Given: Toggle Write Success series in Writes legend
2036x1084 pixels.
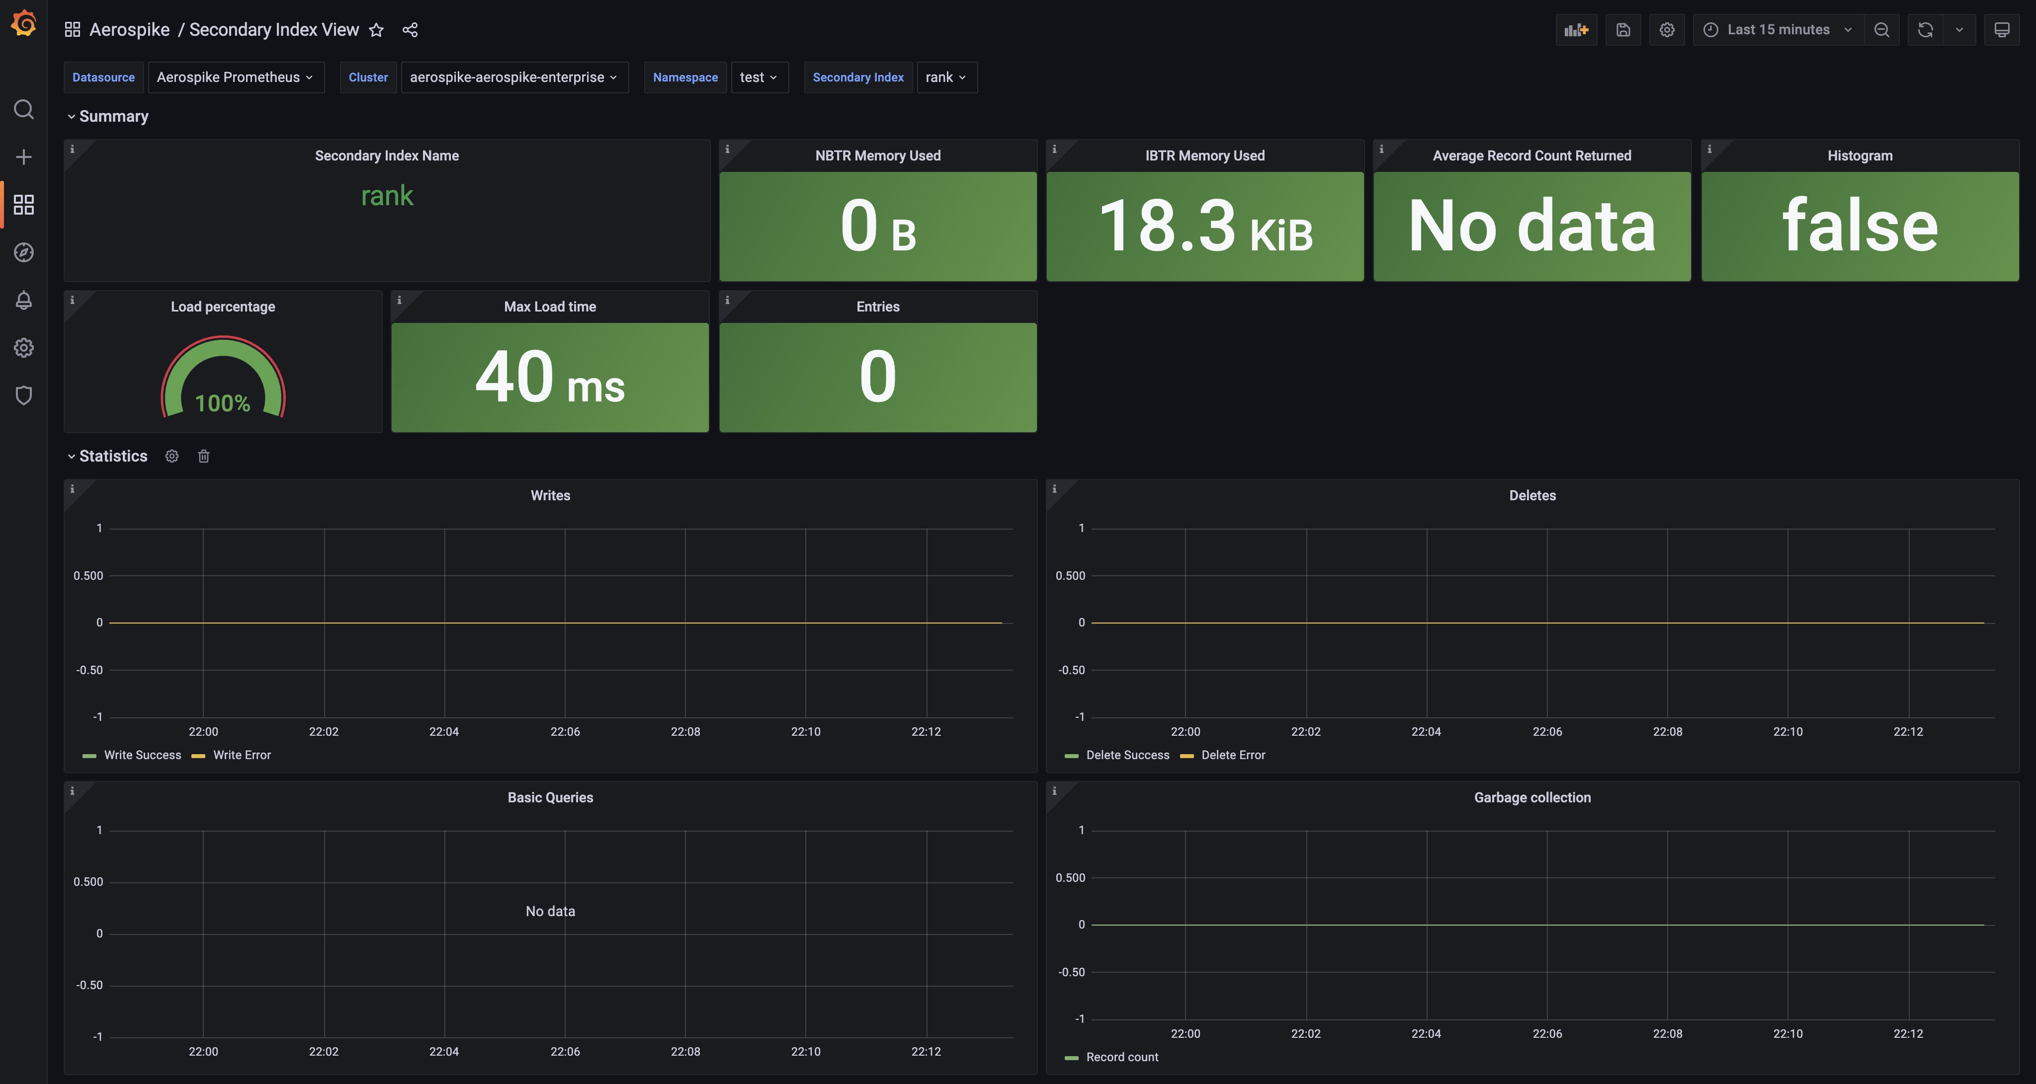Looking at the screenshot, I should click(x=142, y=755).
